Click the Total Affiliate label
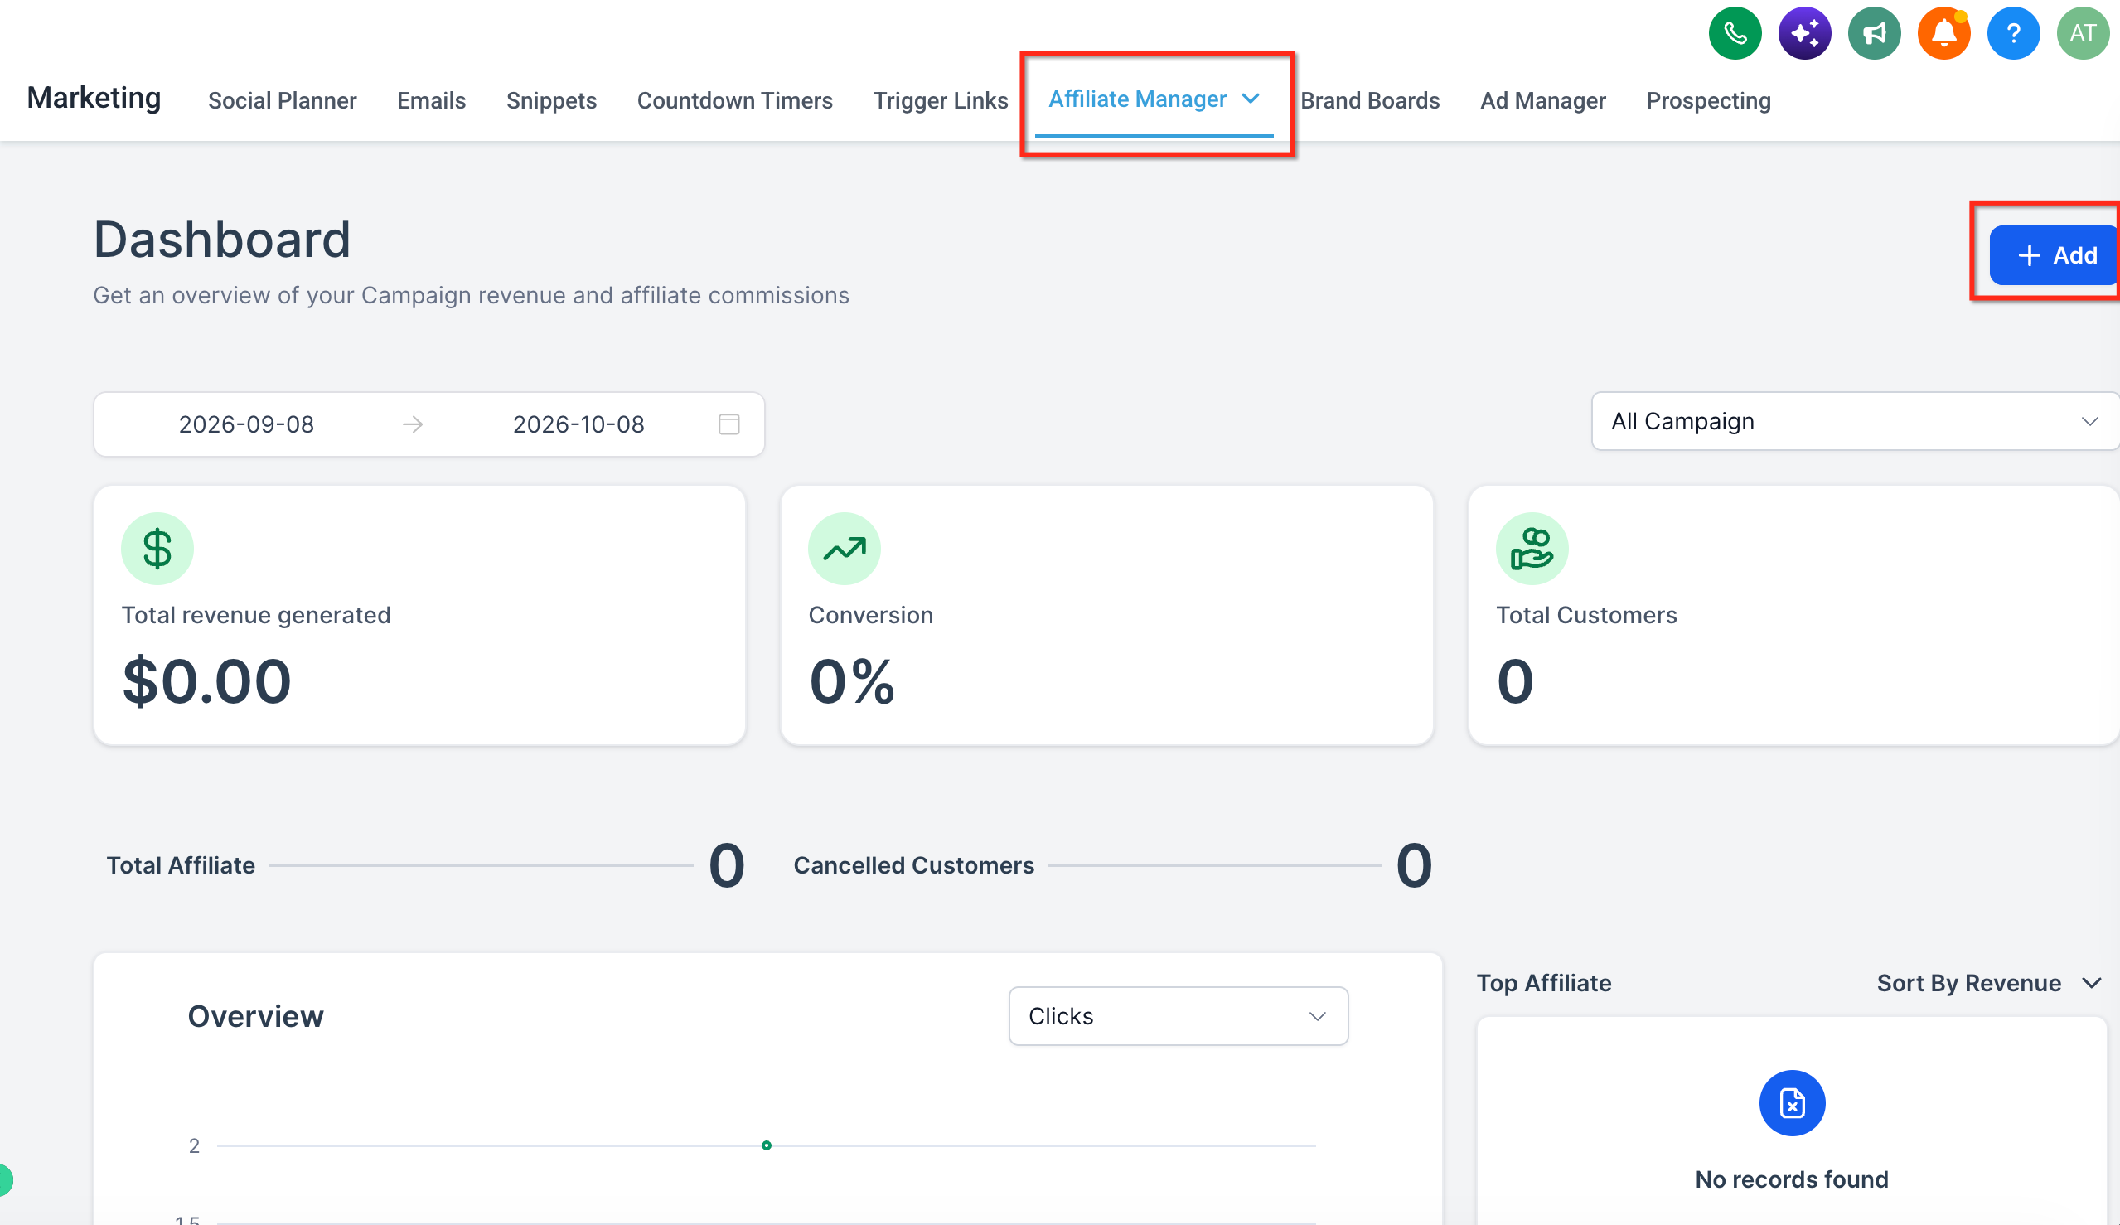Screen dimensions: 2120x1225 [x=180, y=865]
